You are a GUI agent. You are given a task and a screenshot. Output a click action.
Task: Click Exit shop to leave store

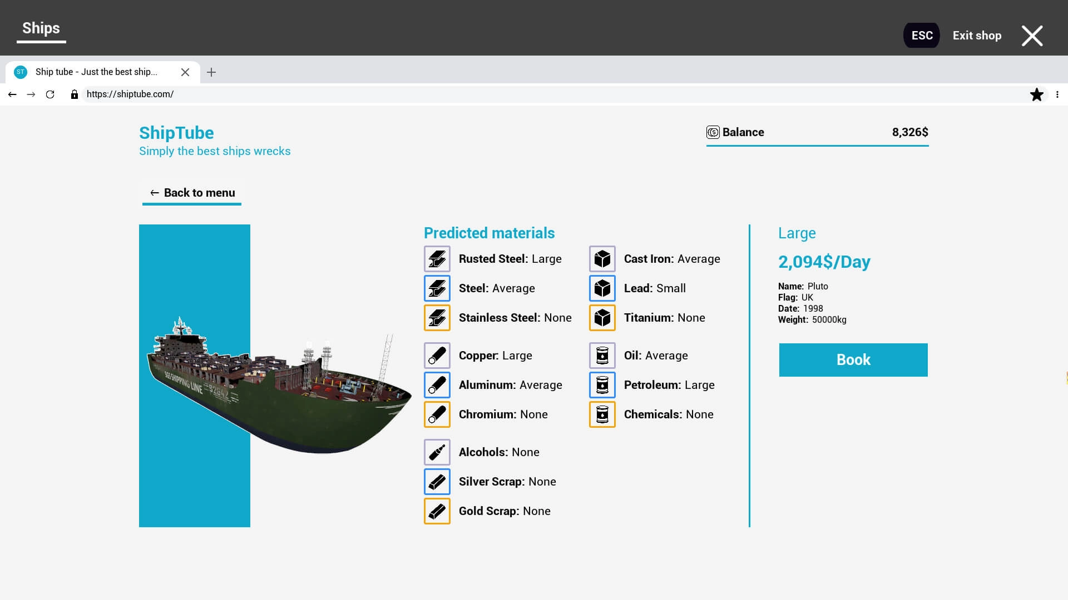pyautogui.click(x=977, y=35)
